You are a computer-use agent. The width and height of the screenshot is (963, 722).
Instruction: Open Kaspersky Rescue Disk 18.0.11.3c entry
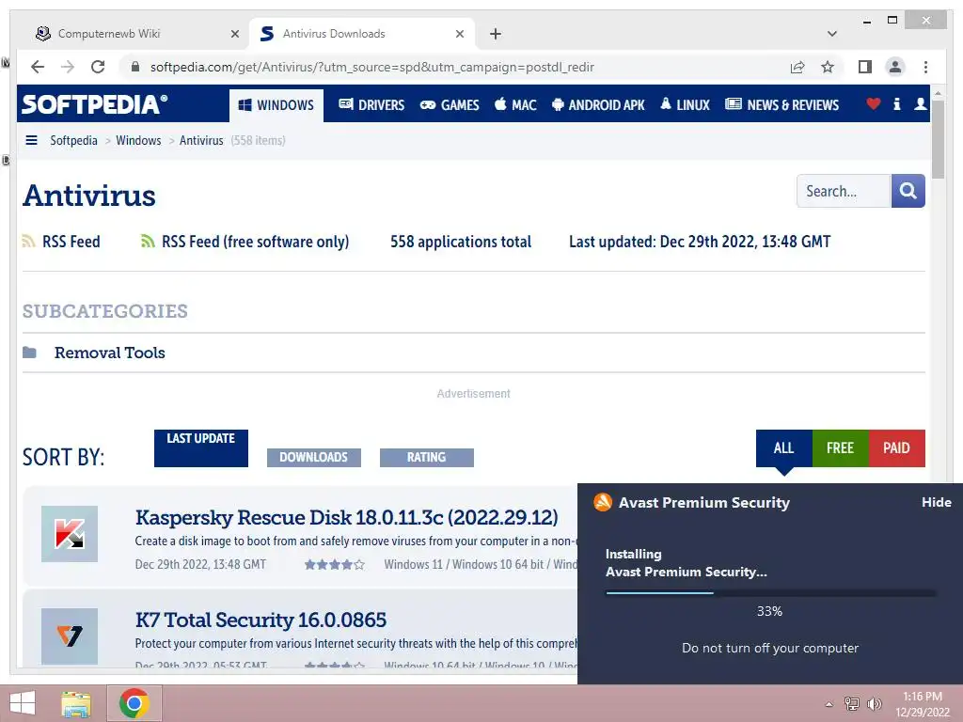(x=346, y=518)
